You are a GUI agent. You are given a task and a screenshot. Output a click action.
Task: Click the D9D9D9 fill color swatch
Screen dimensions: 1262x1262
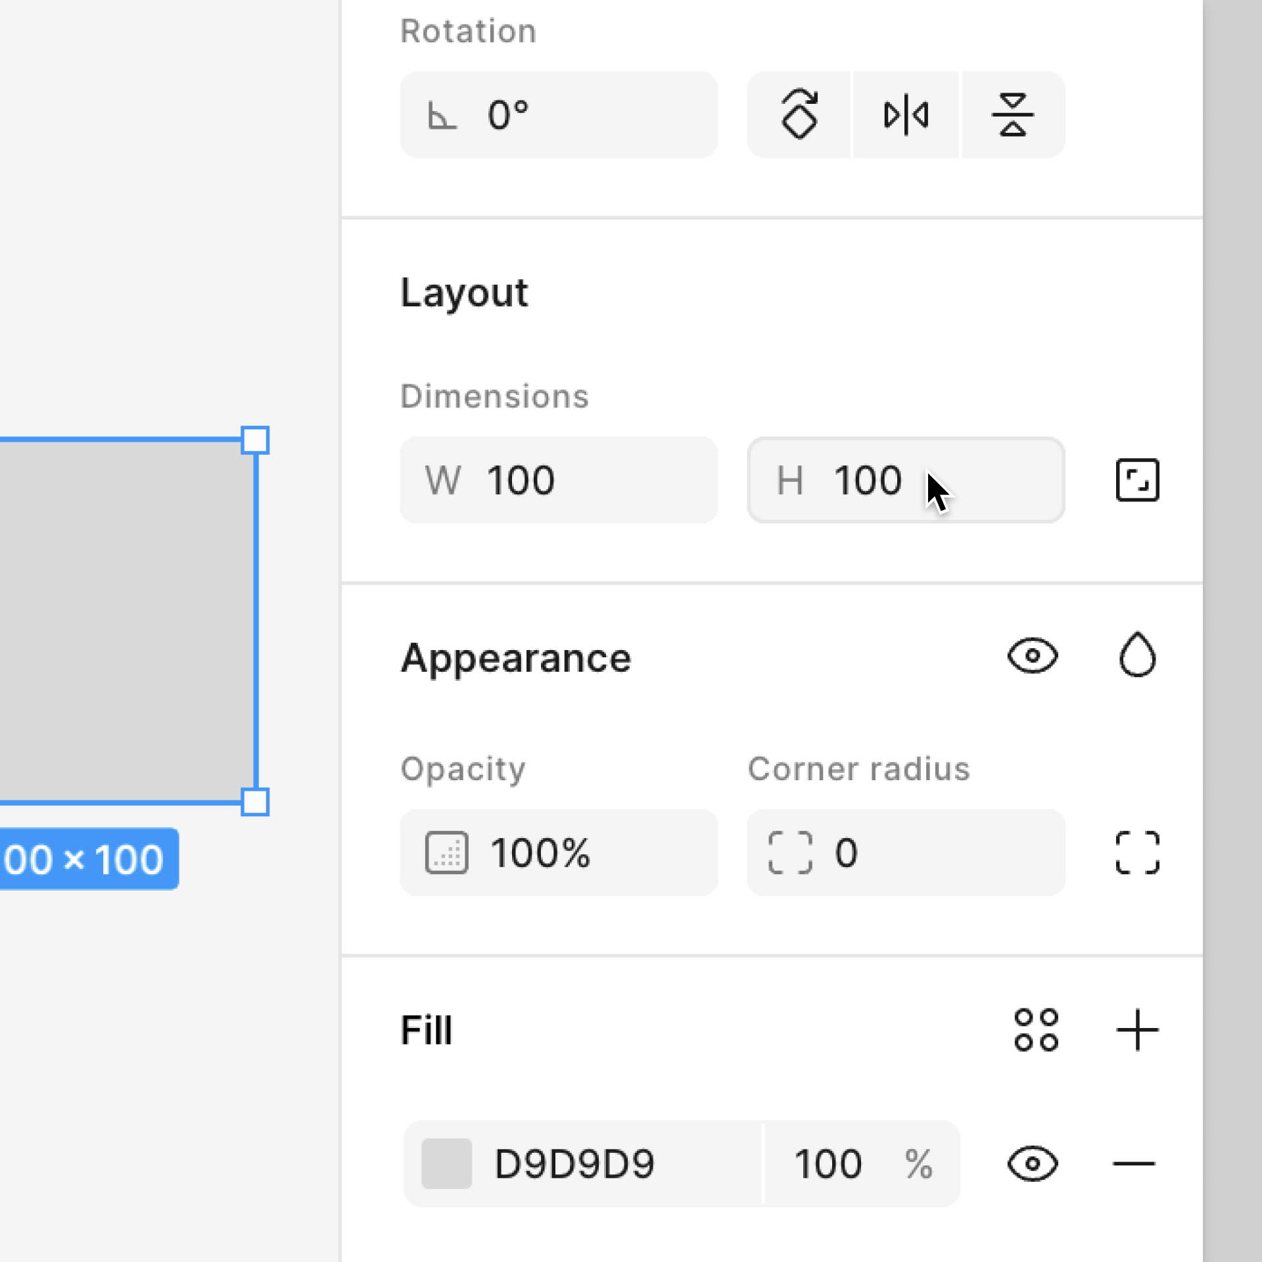(446, 1164)
